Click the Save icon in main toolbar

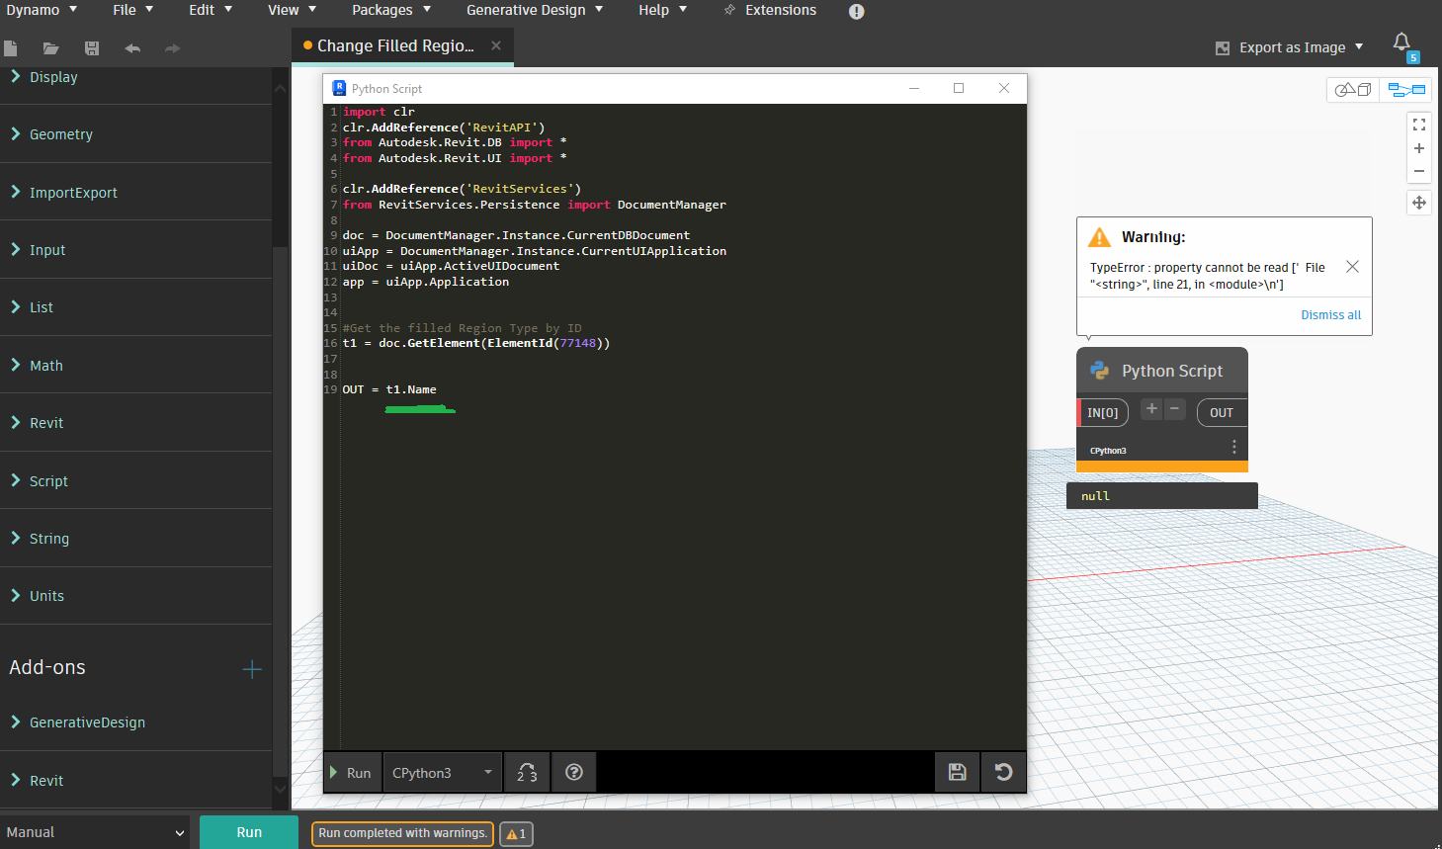92,48
